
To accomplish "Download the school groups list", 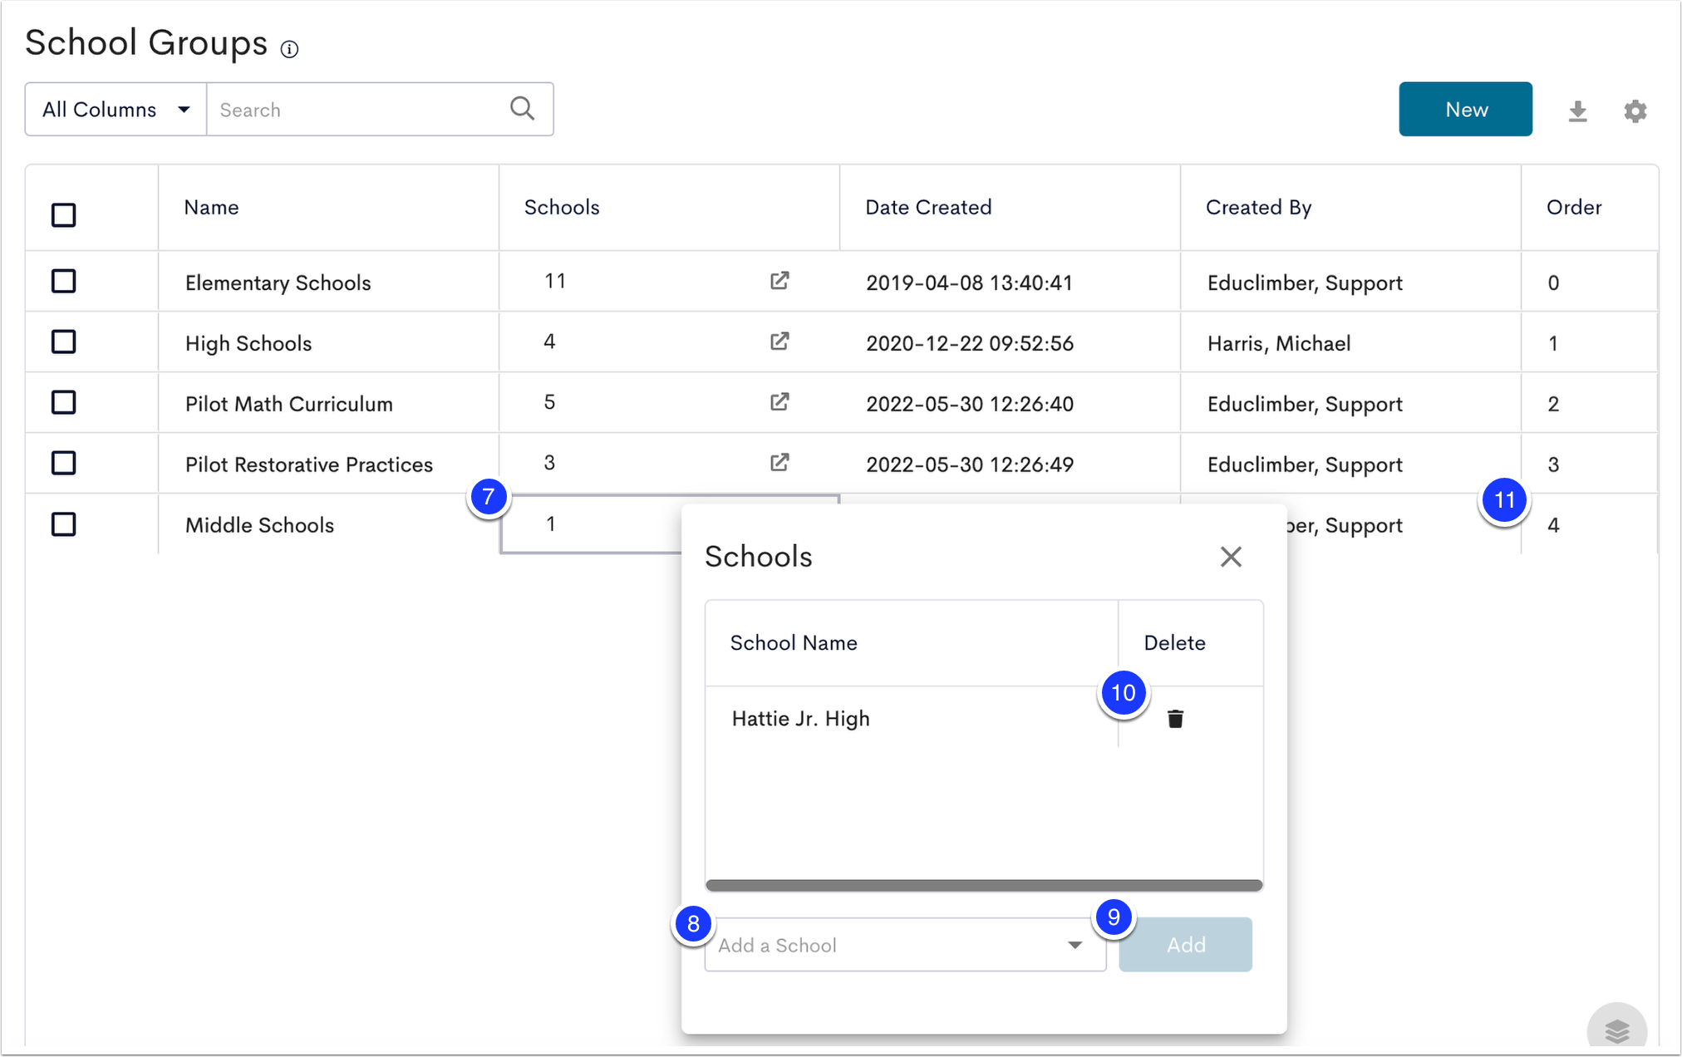I will click(1577, 111).
